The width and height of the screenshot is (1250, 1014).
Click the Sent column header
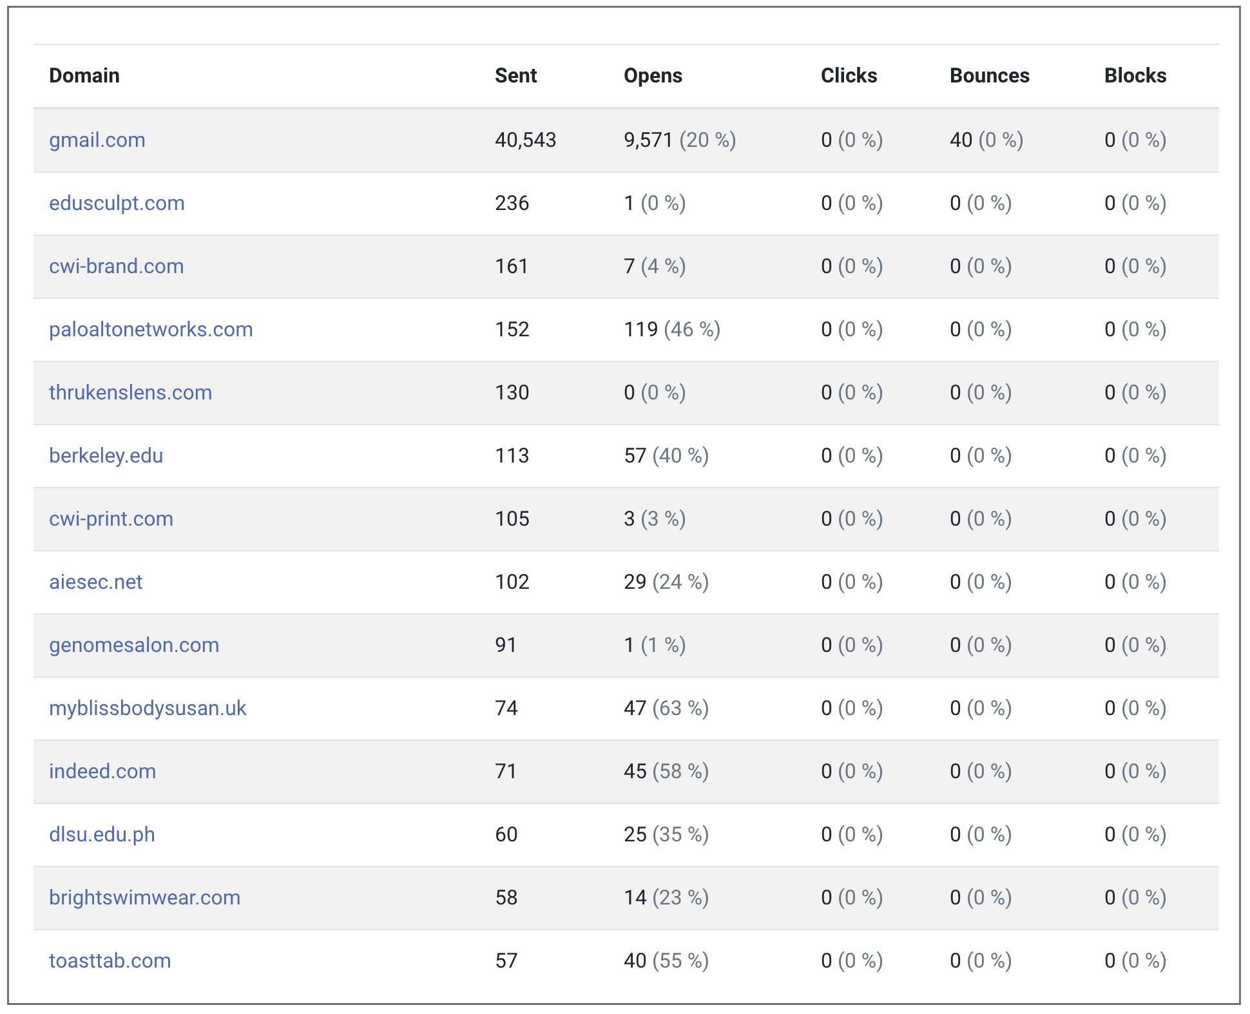tap(515, 75)
